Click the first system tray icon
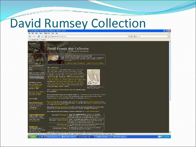 (x=159, y=137)
